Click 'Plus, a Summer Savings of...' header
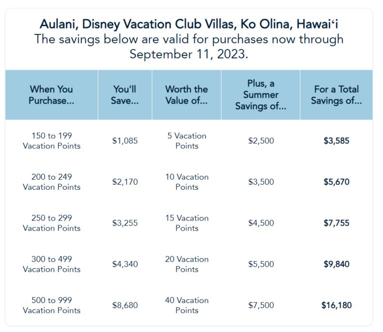Image resolution: width=383 pixels, height=332 pixels. (261, 95)
